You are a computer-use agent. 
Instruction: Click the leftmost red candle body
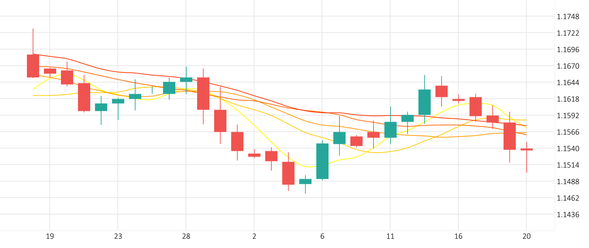(x=33, y=66)
